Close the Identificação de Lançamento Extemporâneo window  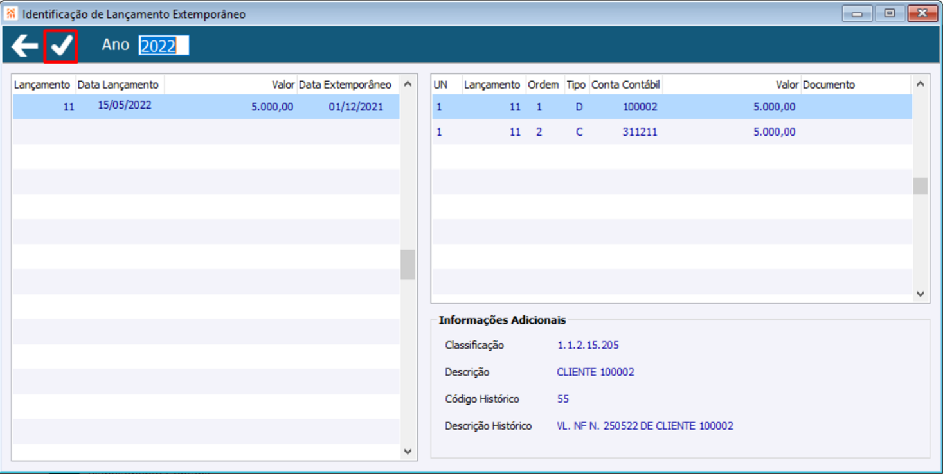click(923, 13)
